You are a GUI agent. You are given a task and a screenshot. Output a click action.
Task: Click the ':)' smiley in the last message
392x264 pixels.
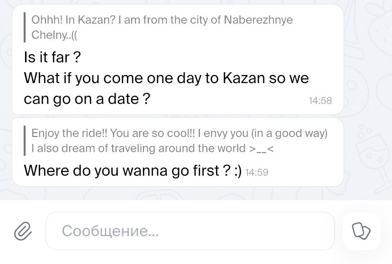(237, 170)
